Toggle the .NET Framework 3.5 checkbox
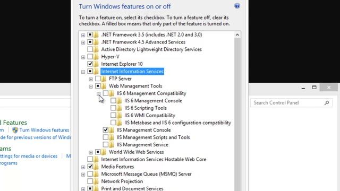 (x=90, y=34)
